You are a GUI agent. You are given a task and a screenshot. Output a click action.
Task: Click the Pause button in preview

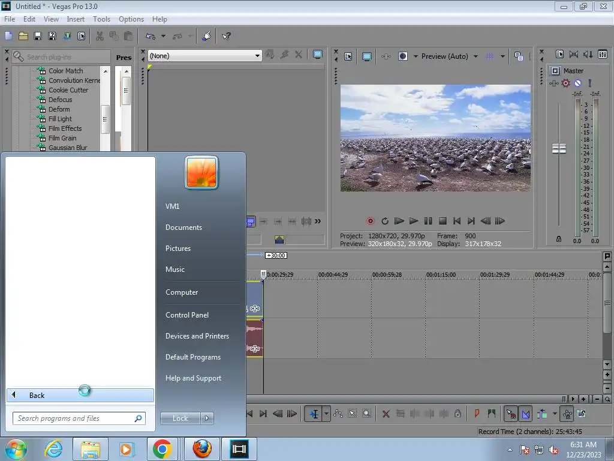pos(428,221)
